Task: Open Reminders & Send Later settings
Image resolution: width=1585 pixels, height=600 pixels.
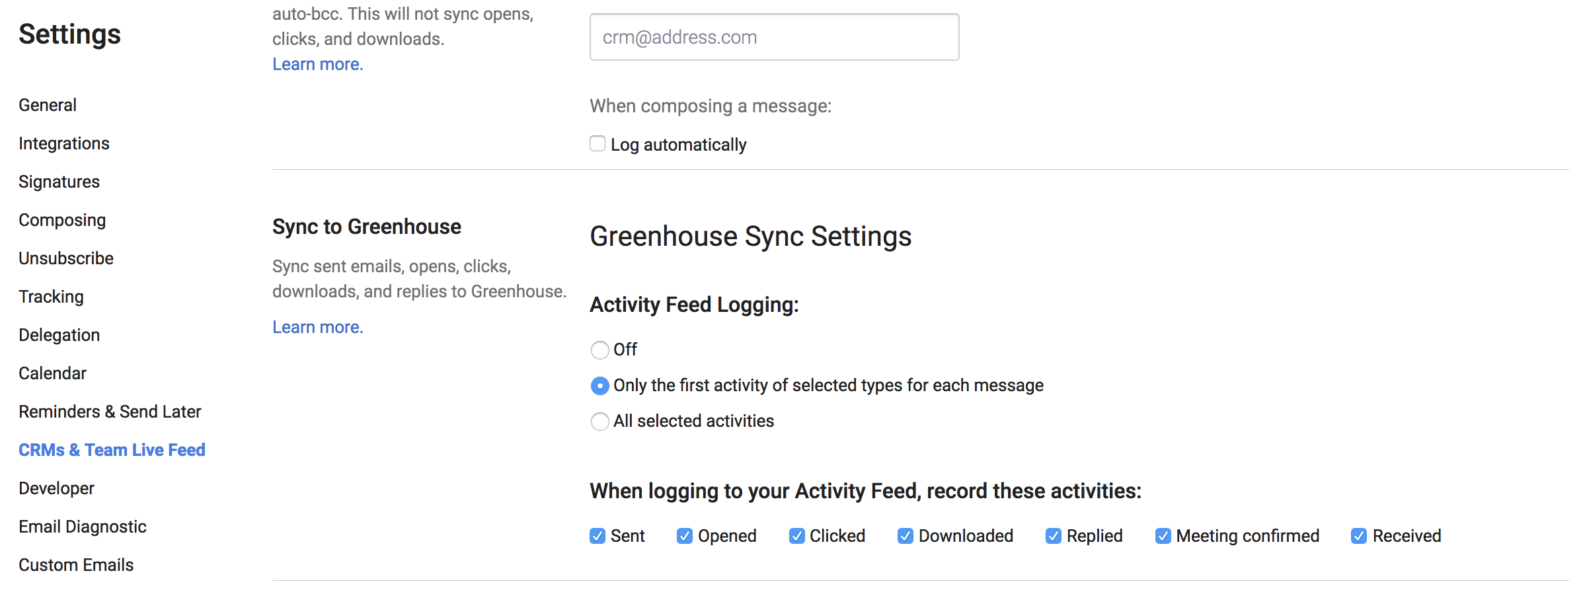Action: click(x=110, y=412)
